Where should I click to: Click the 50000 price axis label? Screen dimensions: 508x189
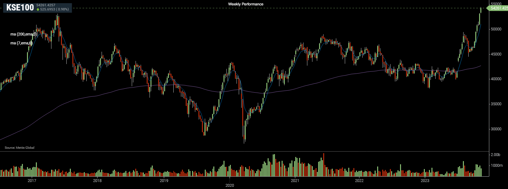click(496, 29)
